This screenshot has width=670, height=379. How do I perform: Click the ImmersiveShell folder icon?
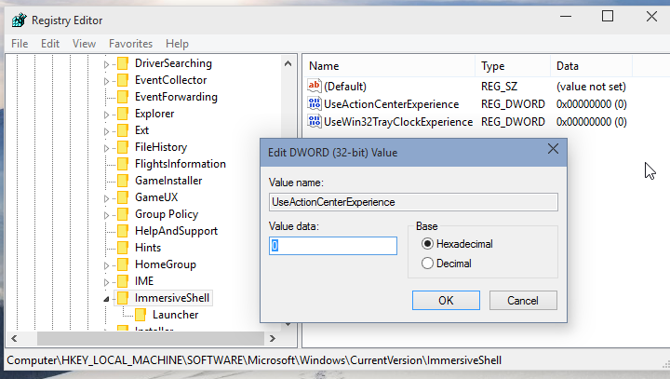(123, 298)
